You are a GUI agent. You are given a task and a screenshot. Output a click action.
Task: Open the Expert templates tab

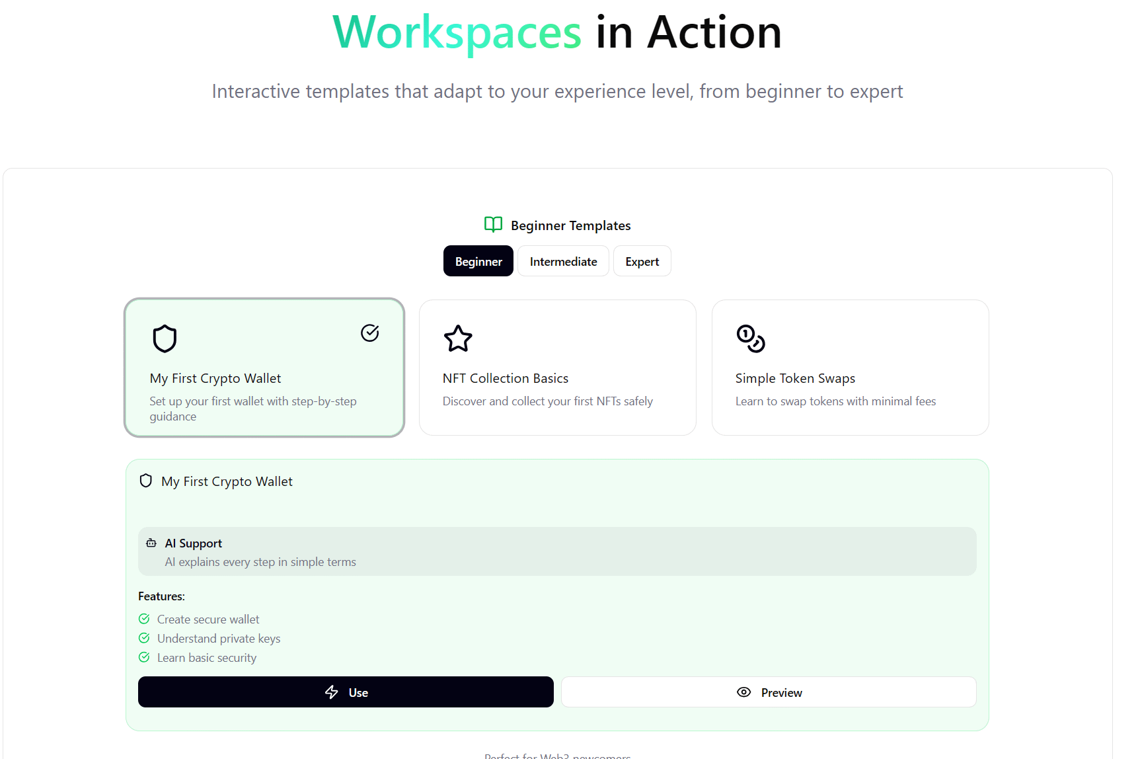[x=642, y=261]
